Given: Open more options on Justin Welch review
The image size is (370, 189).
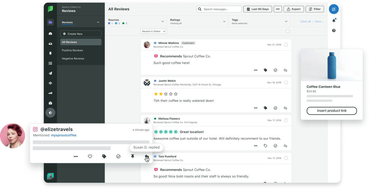Looking at the screenshot, I should click(x=256, y=108).
